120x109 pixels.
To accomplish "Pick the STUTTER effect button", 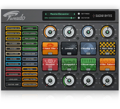I will [30, 59].
